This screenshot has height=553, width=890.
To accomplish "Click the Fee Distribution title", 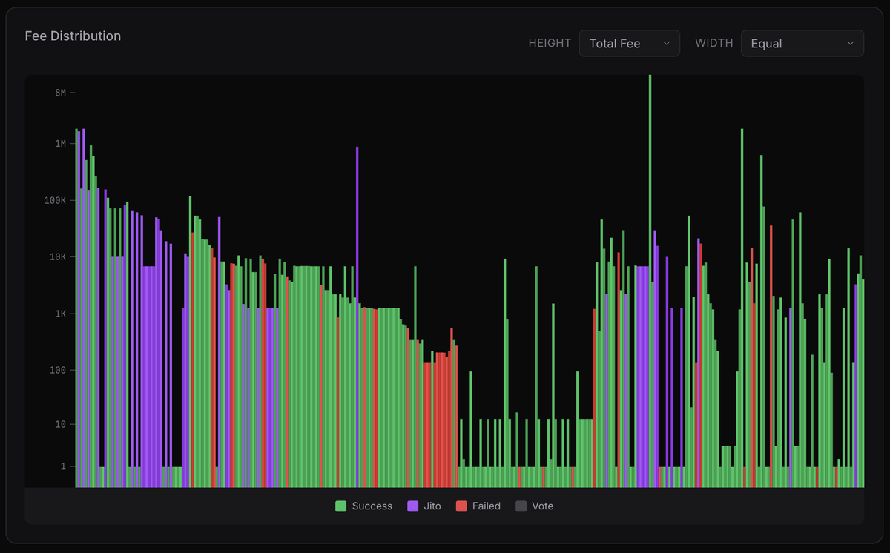I will point(73,36).
